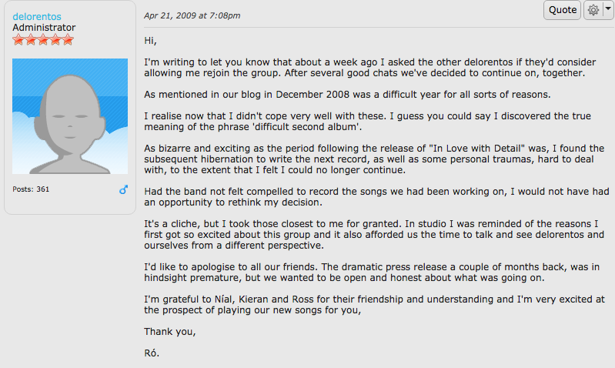Image resolution: width=615 pixels, height=368 pixels.
Task: Click the first red rank star
Action: pyautogui.click(x=18, y=39)
